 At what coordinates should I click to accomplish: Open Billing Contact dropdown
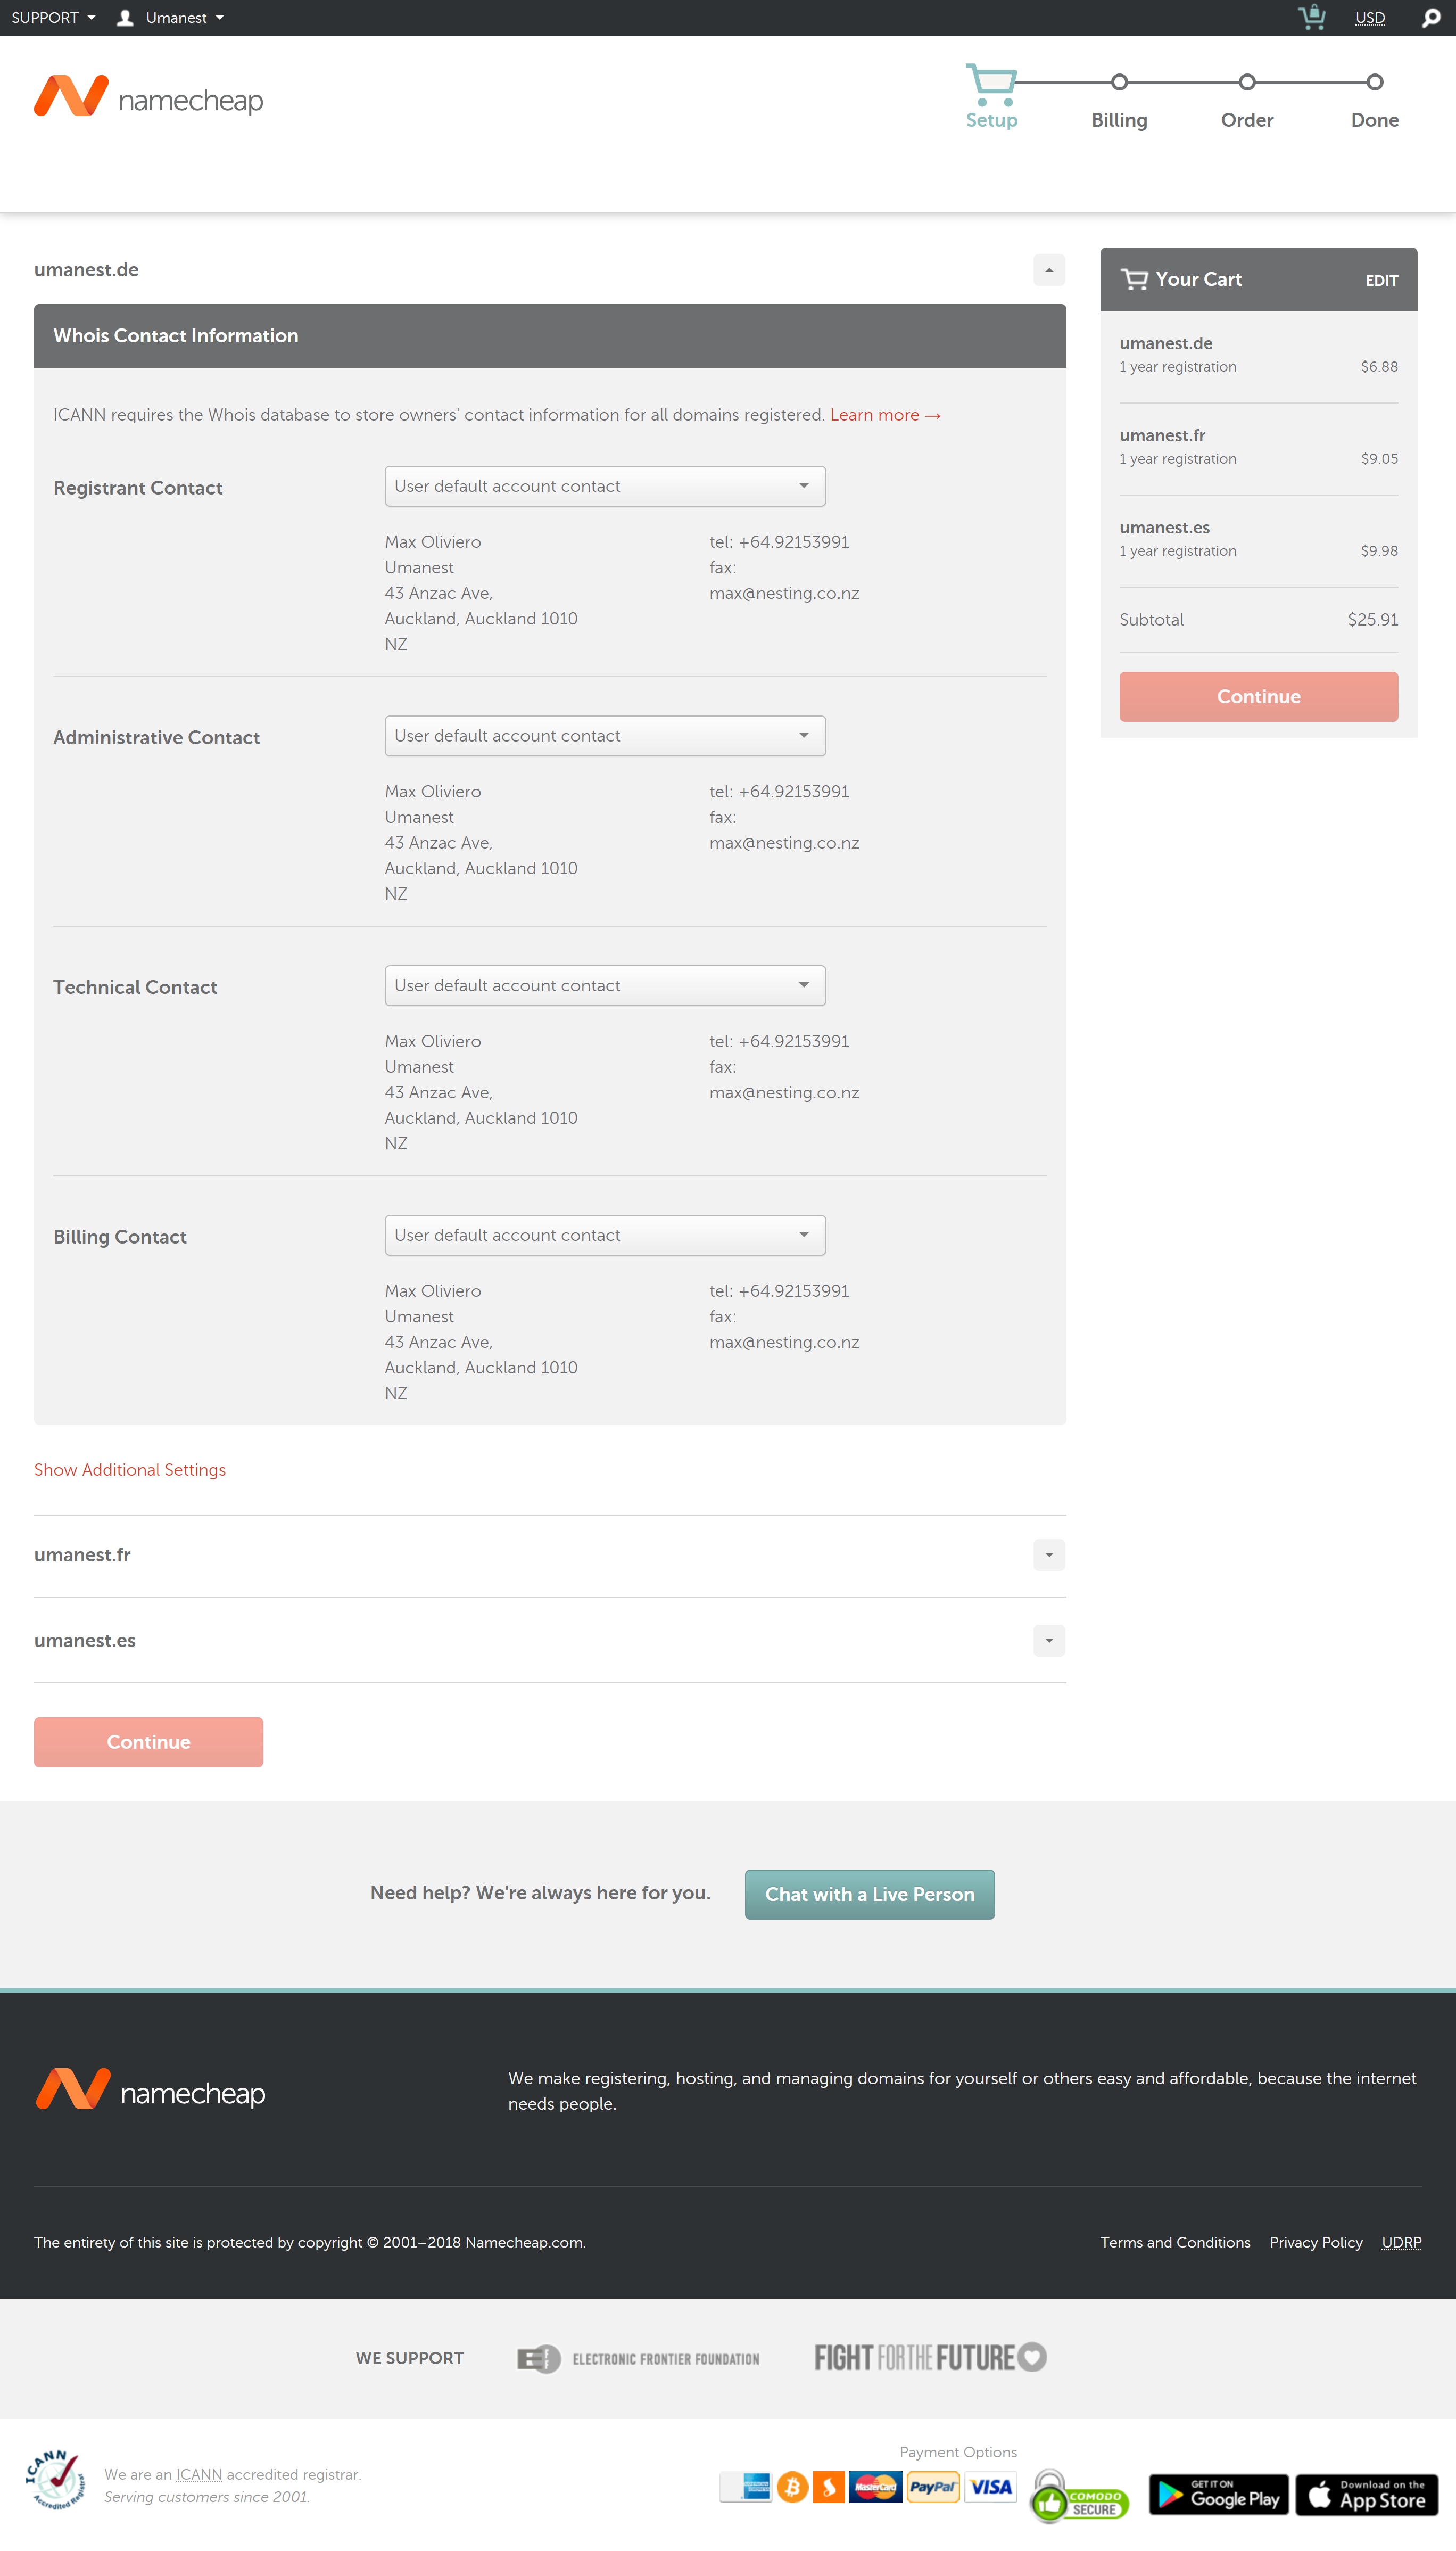coord(604,1235)
